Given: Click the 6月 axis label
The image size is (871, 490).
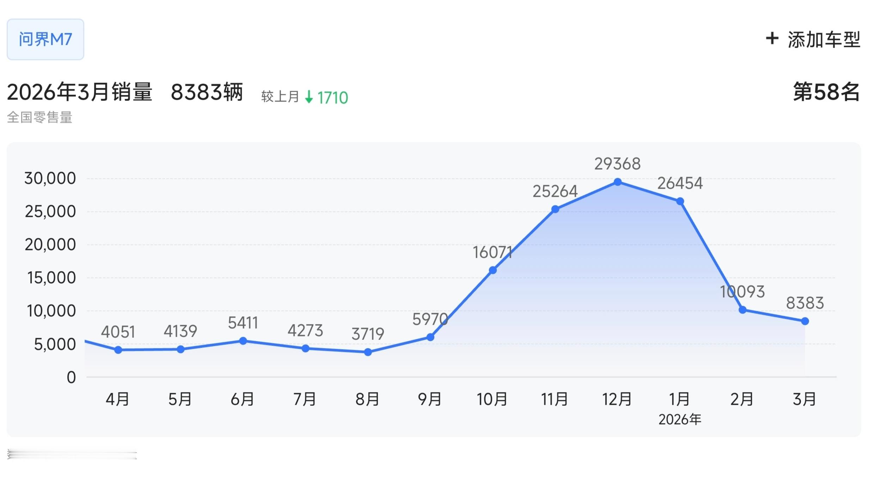Looking at the screenshot, I should point(243,399).
